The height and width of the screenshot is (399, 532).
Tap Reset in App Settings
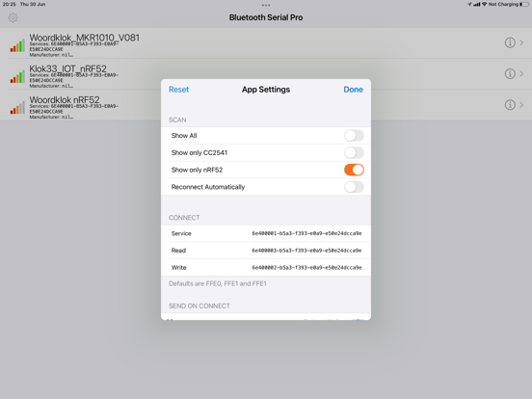coord(179,90)
